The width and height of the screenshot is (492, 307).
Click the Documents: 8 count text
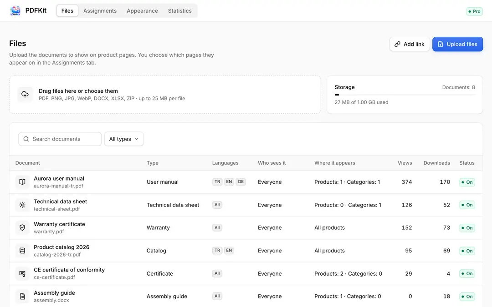(458, 87)
